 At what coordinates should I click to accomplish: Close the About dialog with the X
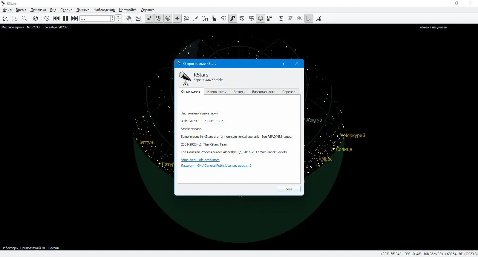coord(297,63)
